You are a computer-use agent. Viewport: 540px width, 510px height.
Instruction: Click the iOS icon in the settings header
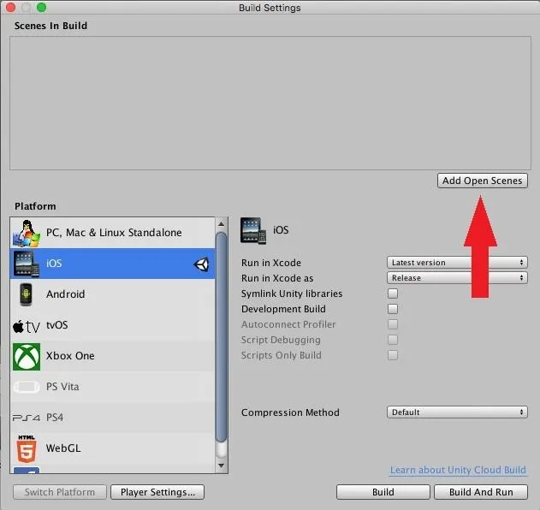pyautogui.click(x=253, y=231)
